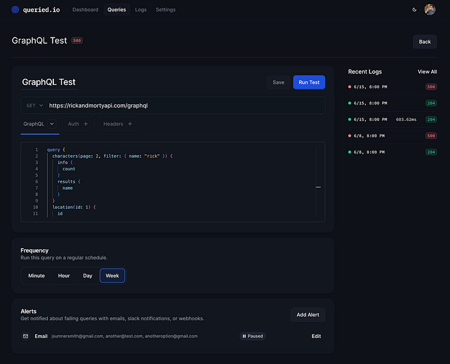Image resolution: width=450 pixels, height=364 pixels.
Task: Click the Save button
Action: coord(279,83)
